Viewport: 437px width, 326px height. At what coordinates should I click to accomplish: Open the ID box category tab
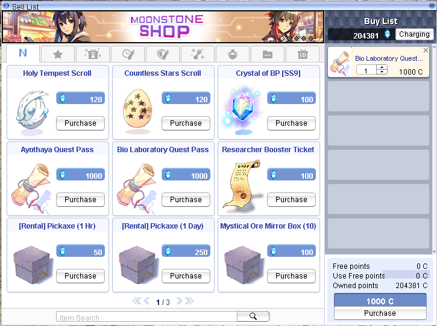tap(303, 54)
